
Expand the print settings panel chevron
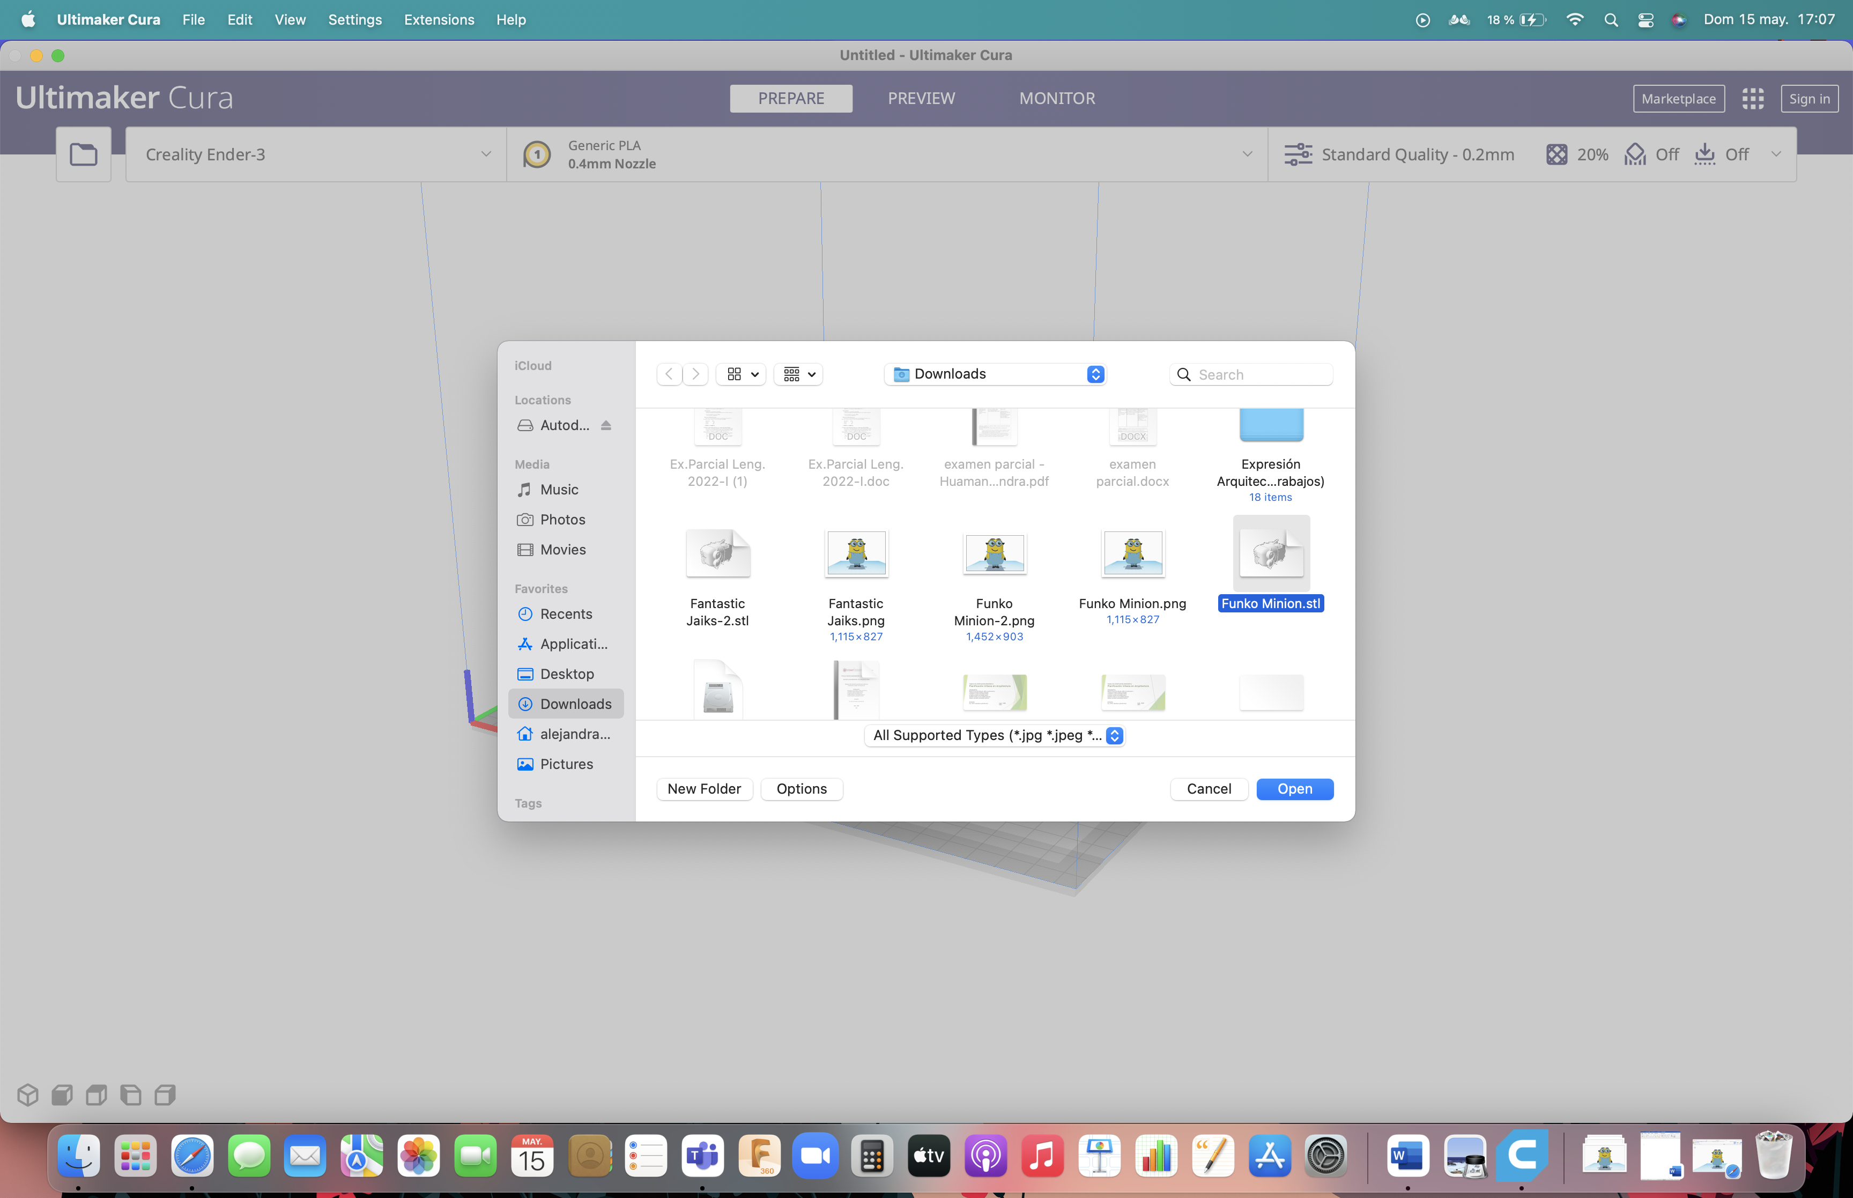coord(1776,154)
